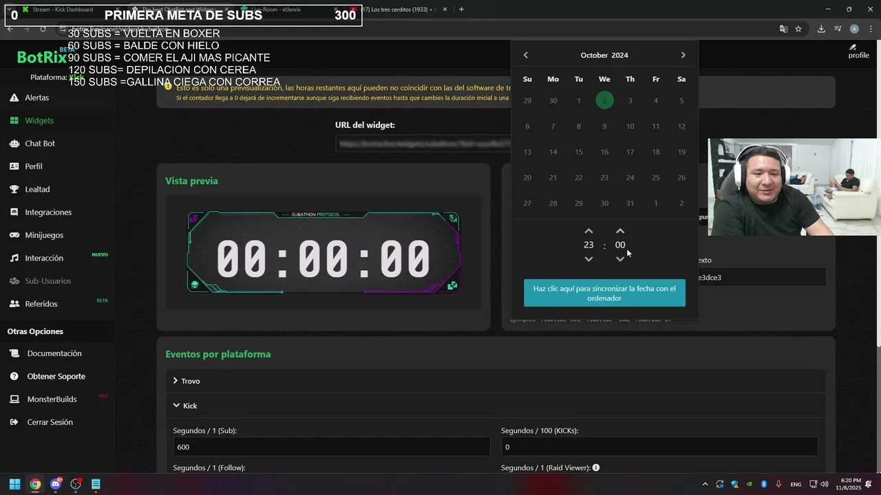Click the Chrome profile avatar
The image size is (881, 495).
(x=854, y=29)
